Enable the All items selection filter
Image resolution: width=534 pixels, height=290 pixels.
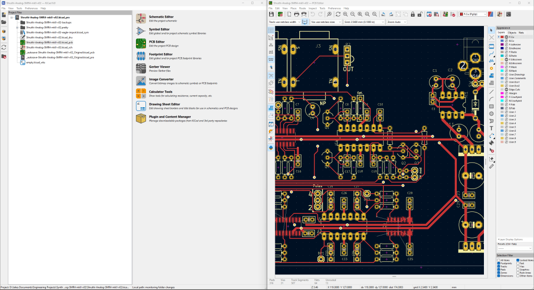click(499, 260)
